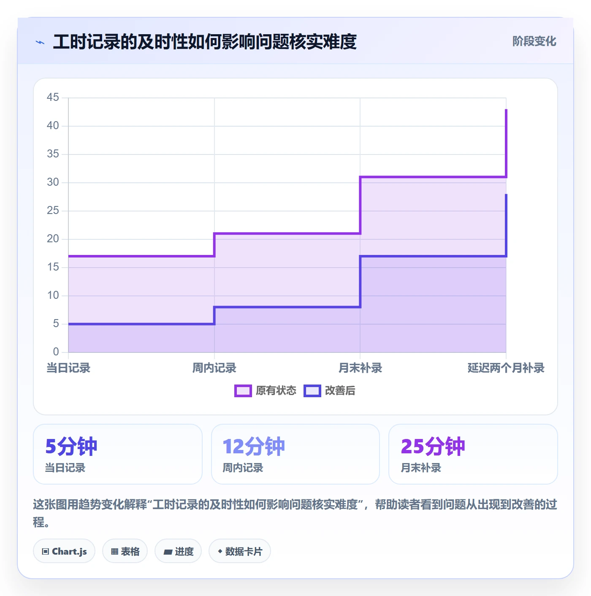Select the 表格 tag
591x596 pixels.
click(125, 551)
